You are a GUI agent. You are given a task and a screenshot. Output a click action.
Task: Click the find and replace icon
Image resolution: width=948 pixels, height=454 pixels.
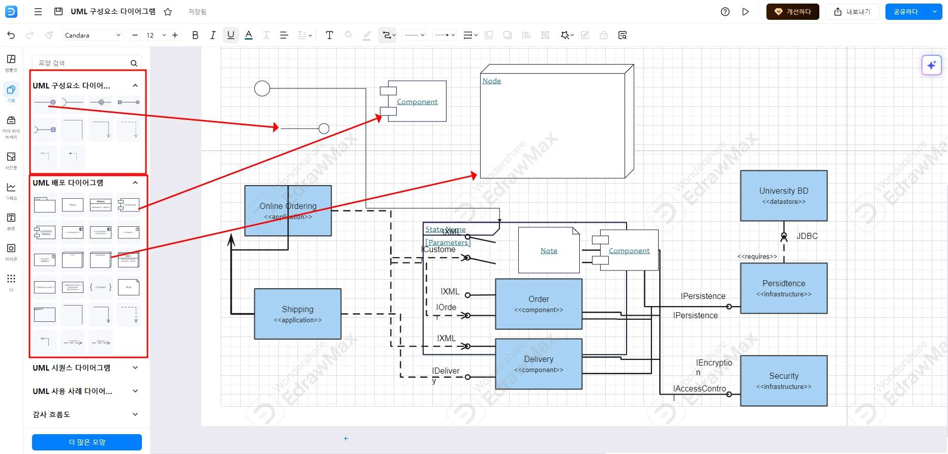click(623, 35)
